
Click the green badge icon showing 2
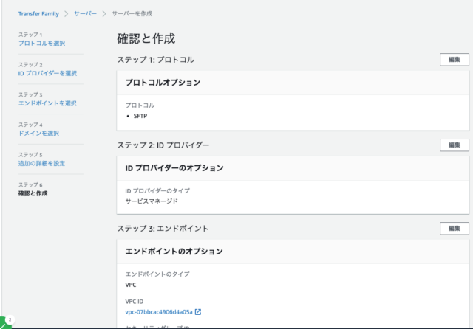click(6, 322)
